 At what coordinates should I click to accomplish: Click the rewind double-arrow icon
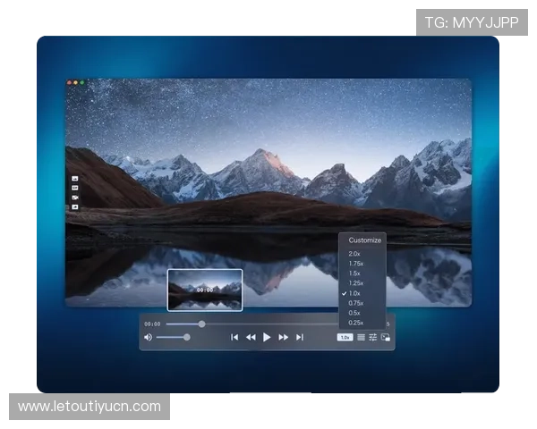tap(251, 337)
